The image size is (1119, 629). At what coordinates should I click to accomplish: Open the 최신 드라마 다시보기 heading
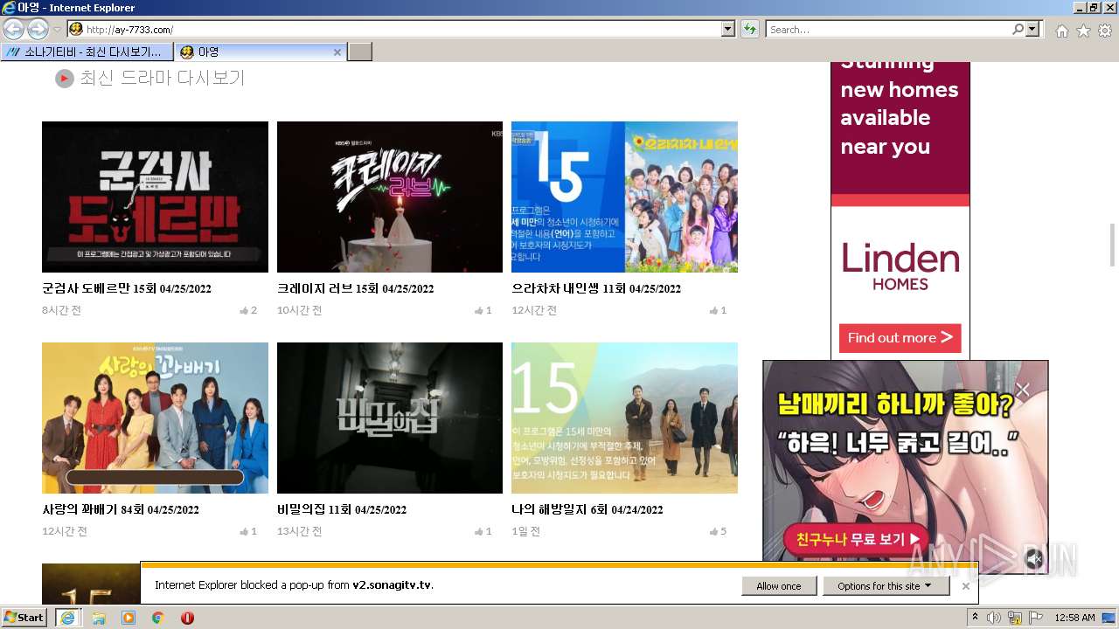(163, 78)
